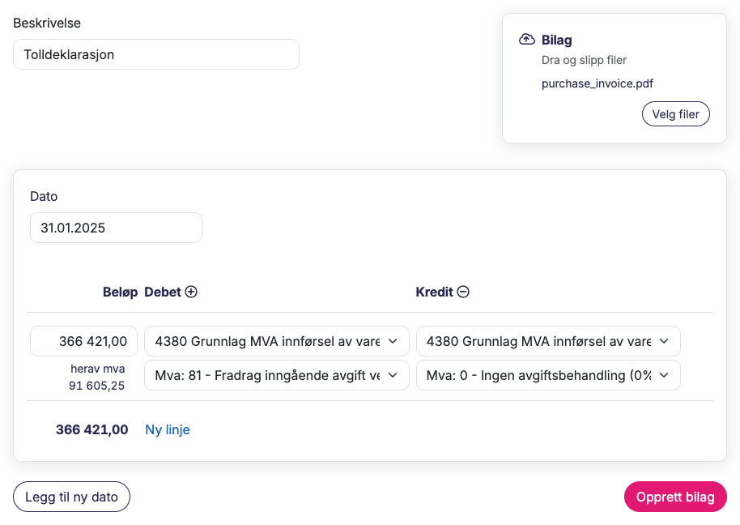Click the Dato label

pos(44,196)
